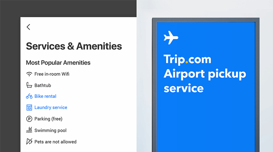
Task: Select Pets are not allowed label
Action: [55, 142]
